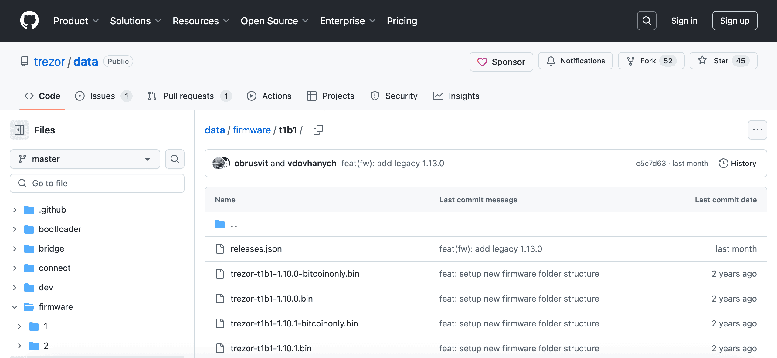Image resolution: width=777 pixels, height=358 pixels.
Task: Click the Star icon
Action: tap(702, 60)
